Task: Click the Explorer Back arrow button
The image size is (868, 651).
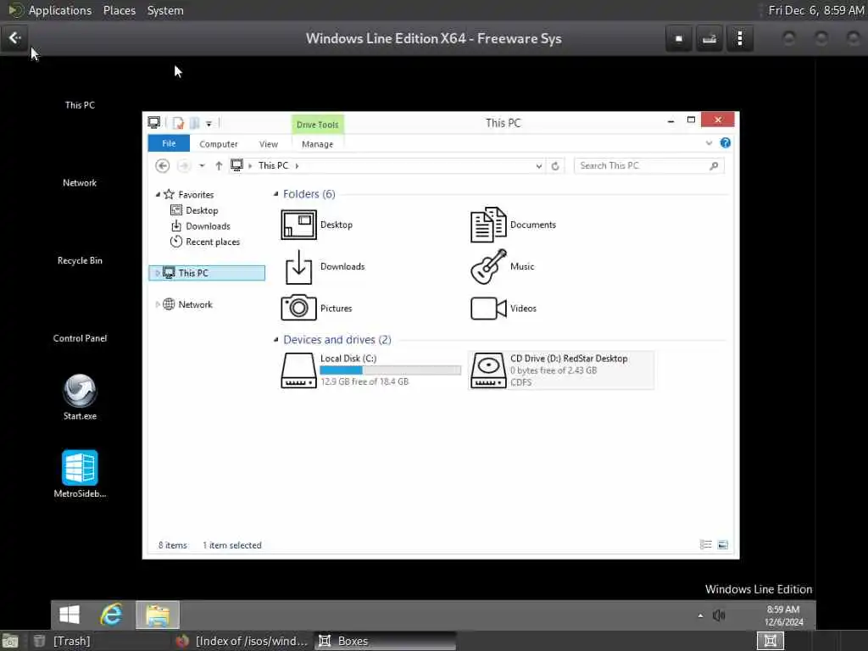Action: coord(162,165)
